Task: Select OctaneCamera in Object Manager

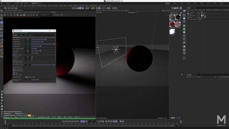Action: 193,19
